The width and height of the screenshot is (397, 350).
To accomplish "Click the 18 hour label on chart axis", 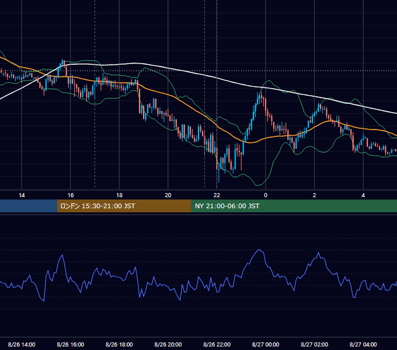I will pos(119,195).
